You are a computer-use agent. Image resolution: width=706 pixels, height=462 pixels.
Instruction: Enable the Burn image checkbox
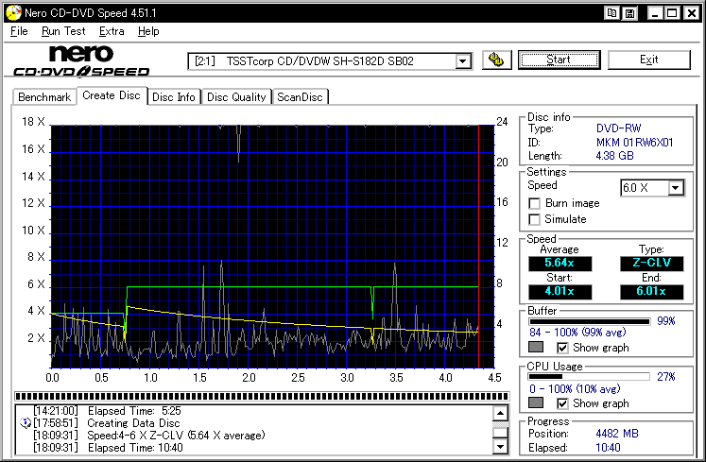click(534, 203)
